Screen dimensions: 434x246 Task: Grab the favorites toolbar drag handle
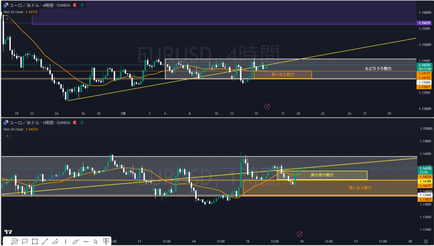point(6,241)
